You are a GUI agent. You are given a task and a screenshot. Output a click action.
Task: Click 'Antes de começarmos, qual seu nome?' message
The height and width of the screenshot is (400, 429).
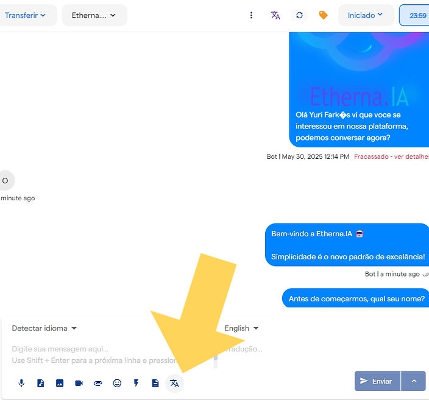(356, 298)
